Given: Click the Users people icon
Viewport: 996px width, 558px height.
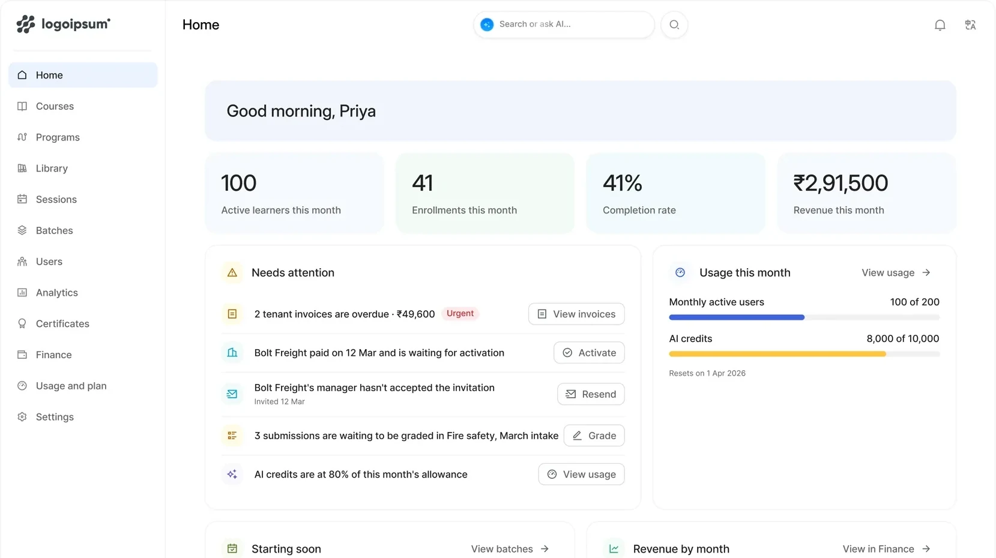Looking at the screenshot, I should tap(22, 262).
